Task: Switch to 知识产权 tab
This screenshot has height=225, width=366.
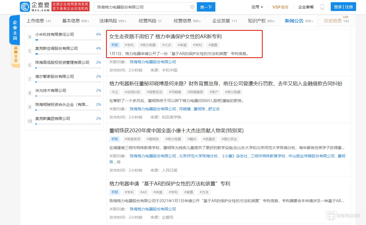Action: pyautogui.click(x=262, y=21)
